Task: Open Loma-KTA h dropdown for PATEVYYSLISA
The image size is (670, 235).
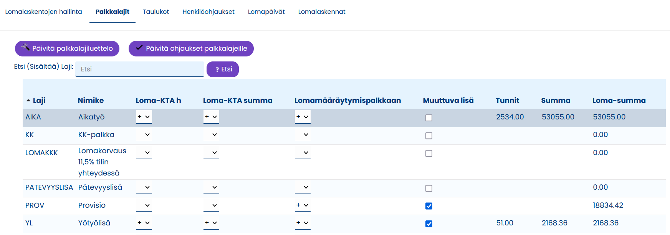Action: [x=144, y=187]
